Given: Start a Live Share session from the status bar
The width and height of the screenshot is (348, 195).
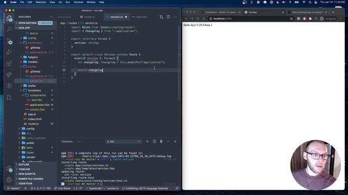Looking at the screenshot, I should click(63, 188).
